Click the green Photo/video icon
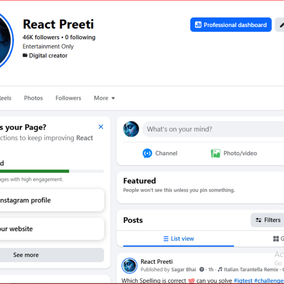The width and height of the screenshot is (284, 284). [215, 153]
